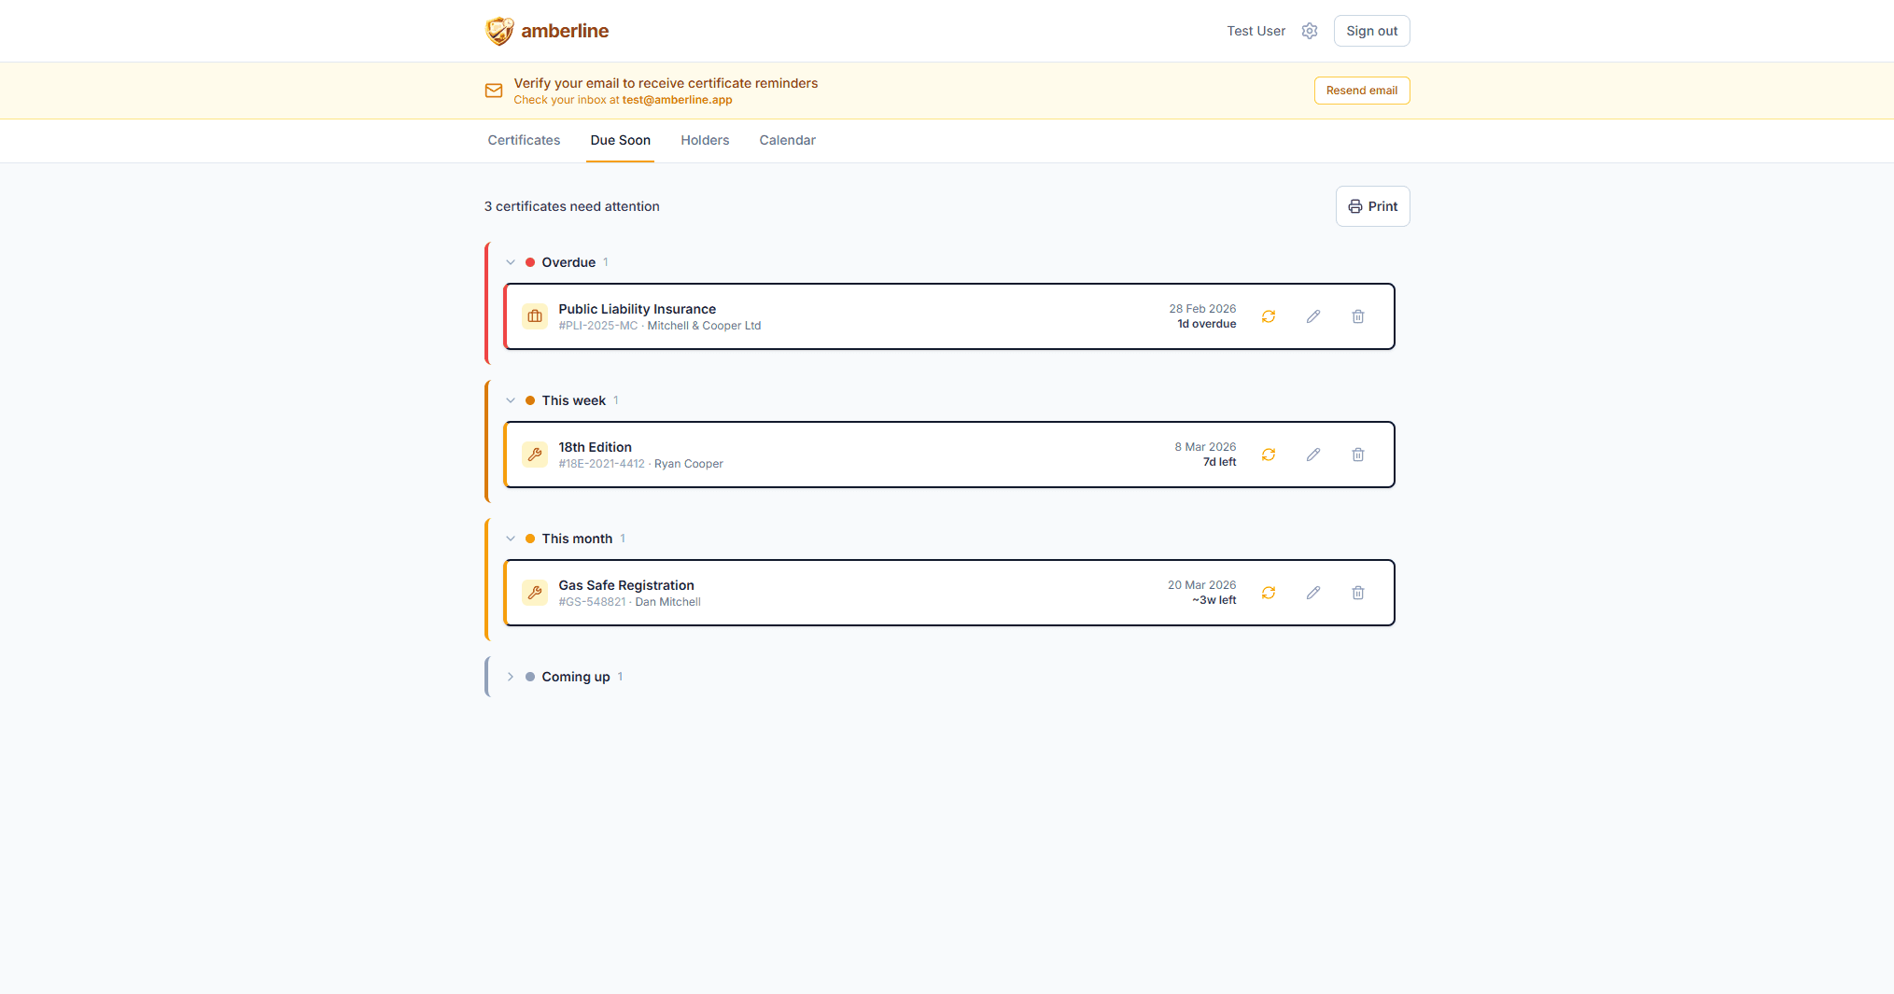This screenshot has width=1894, height=994.
Task: Collapse the Overdue section
Action: (511, 262)
